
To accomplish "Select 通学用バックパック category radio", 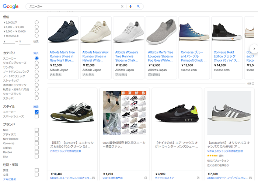I will click(x=36, y=85).
